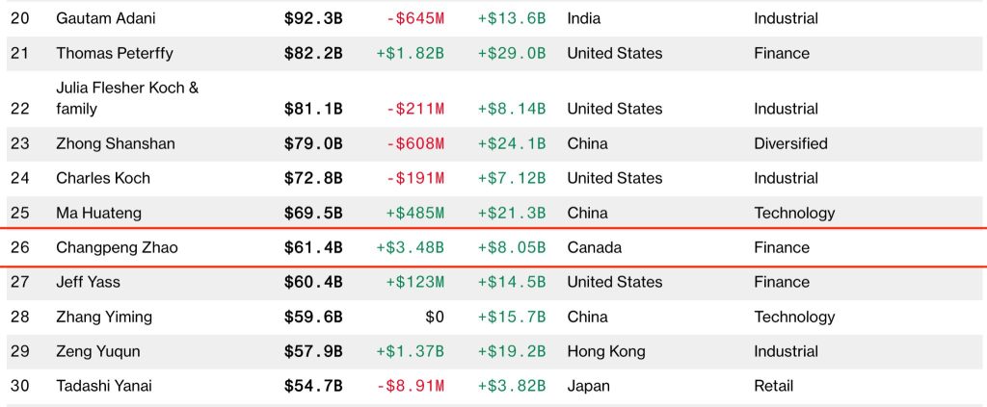
Task: Click Zhang Yiming's name
Action: [x=104, y=317]
